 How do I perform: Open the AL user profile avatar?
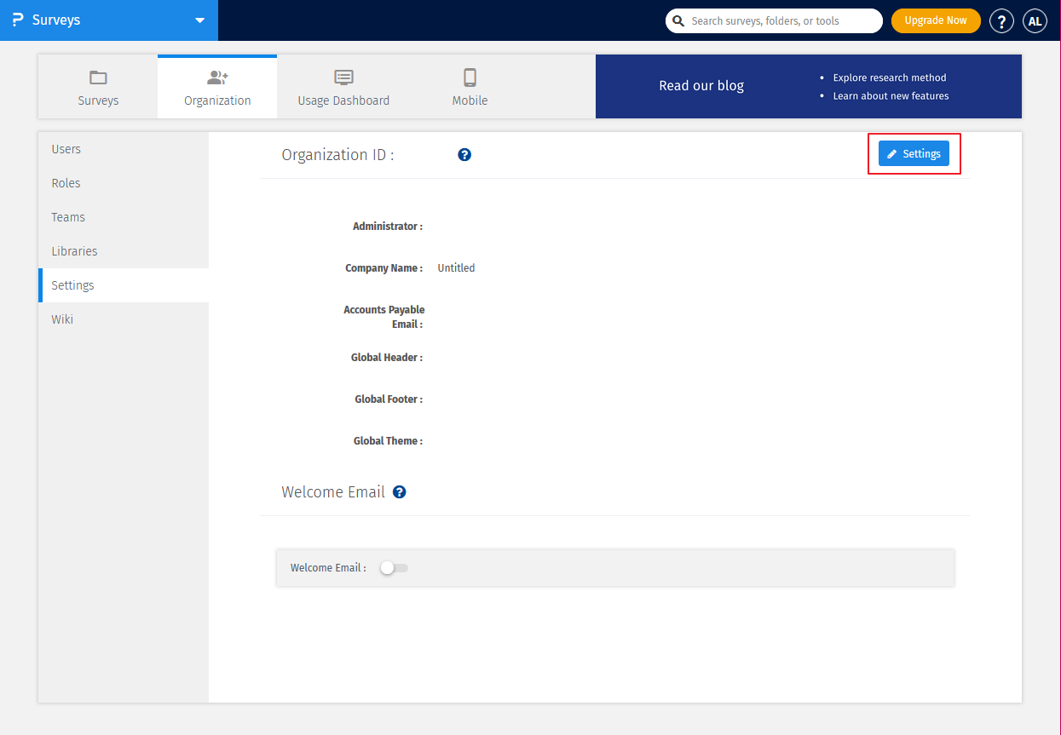pyautogui.click(x=1035, y=21)
